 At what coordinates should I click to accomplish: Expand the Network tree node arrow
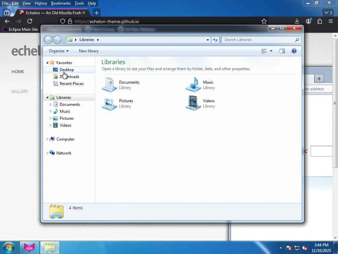47,153
